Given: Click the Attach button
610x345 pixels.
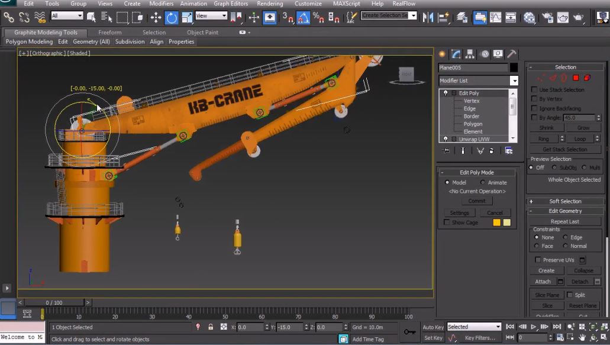Looking at the screenshot, I should click(x=543, y=281).
